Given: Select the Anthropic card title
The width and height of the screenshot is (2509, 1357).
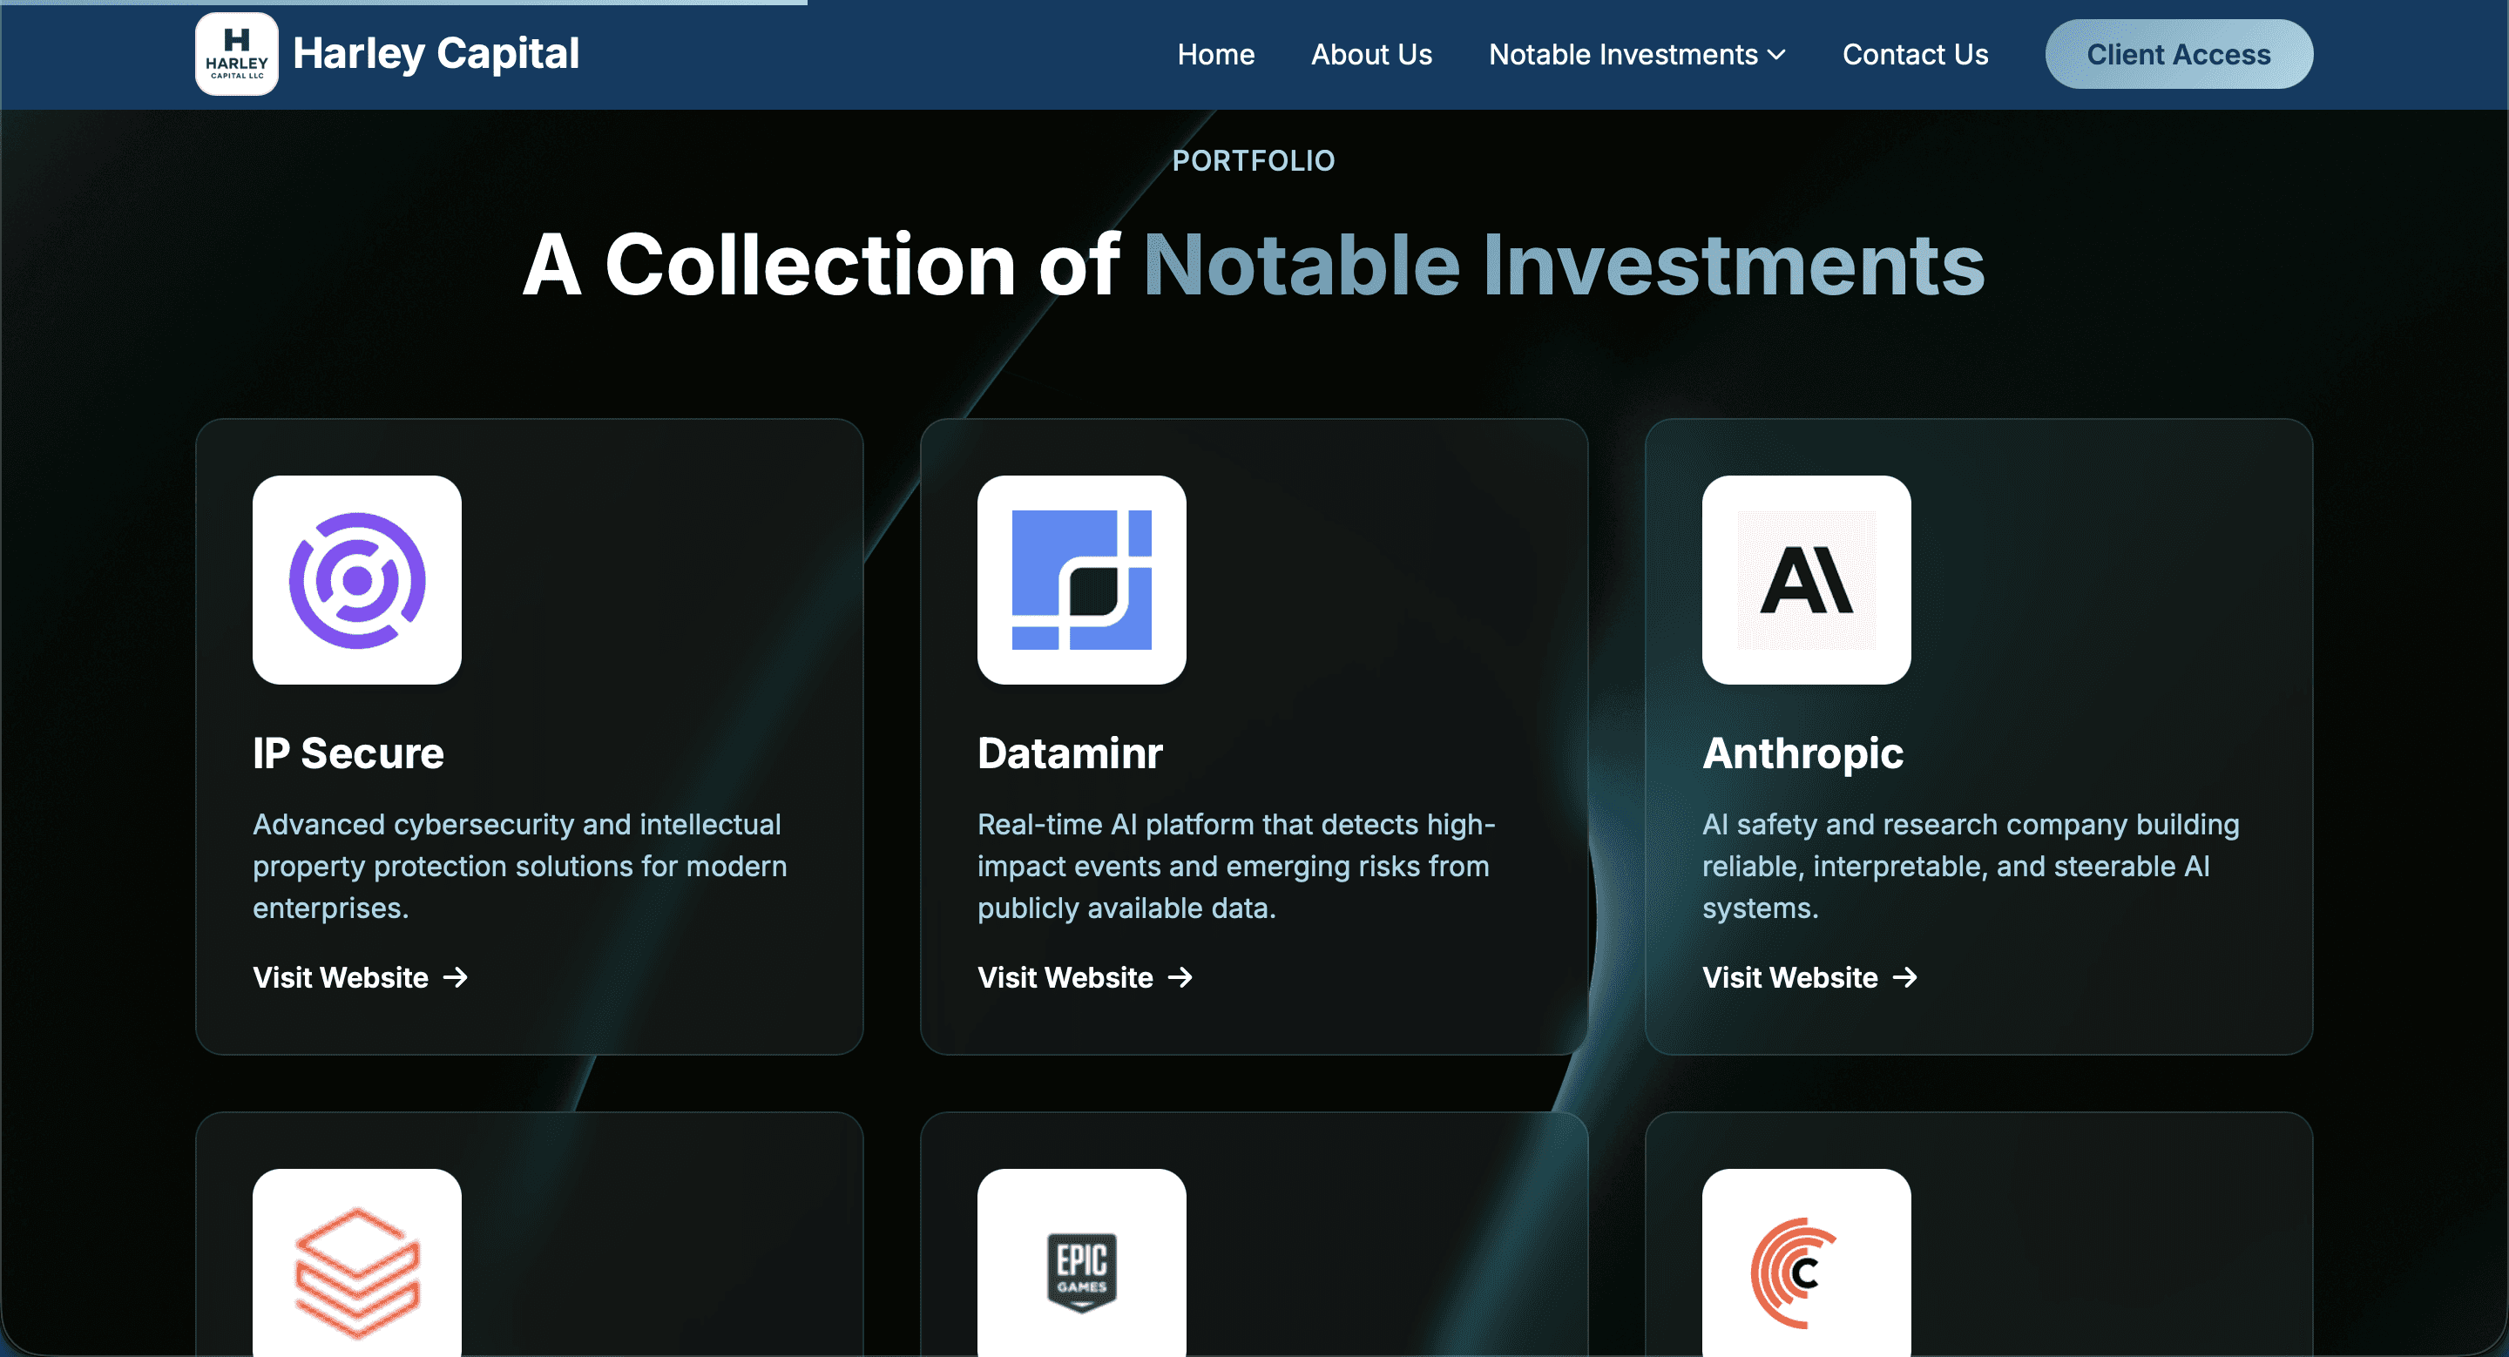Looking at the screenshot, I should pyautogui.click(x=1802, y=753).
